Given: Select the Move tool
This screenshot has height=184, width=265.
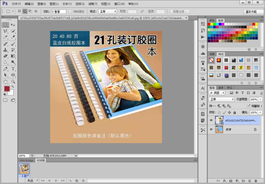Looking at the screenshot, I should [14, 25].
